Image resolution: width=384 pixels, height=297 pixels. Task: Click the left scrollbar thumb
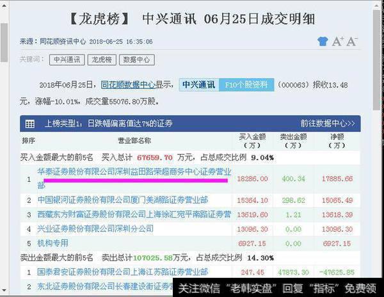coord(4,42)
